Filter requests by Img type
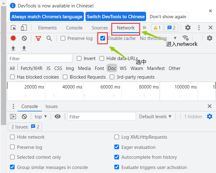The image size is (216, 173). pyautogui.click(x=70, y=68)
